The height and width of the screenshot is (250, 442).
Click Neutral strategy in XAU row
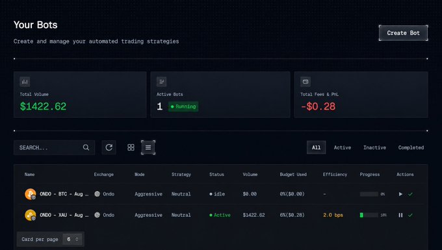(181, 215)
